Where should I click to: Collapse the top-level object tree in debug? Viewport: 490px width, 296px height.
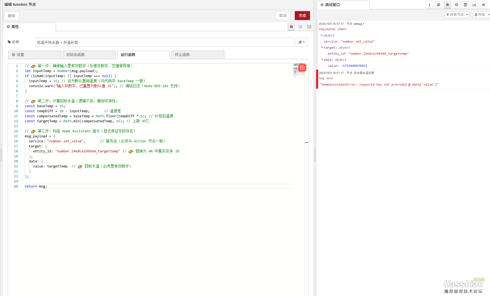point(321,35)
